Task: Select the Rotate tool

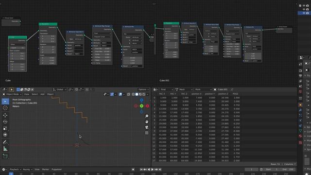Action: click(5, 122)
